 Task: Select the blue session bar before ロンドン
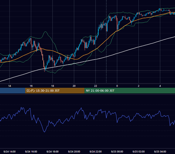tap(13, 91)
